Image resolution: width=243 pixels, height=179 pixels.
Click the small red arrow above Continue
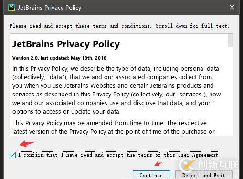(x=158, y=164)
